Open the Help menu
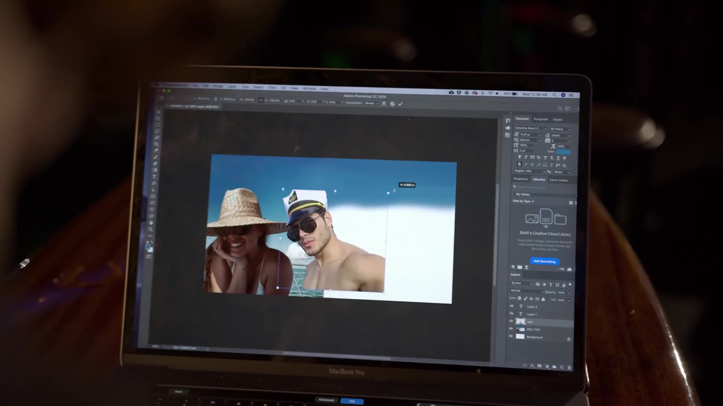 click(x=324, y=89)
